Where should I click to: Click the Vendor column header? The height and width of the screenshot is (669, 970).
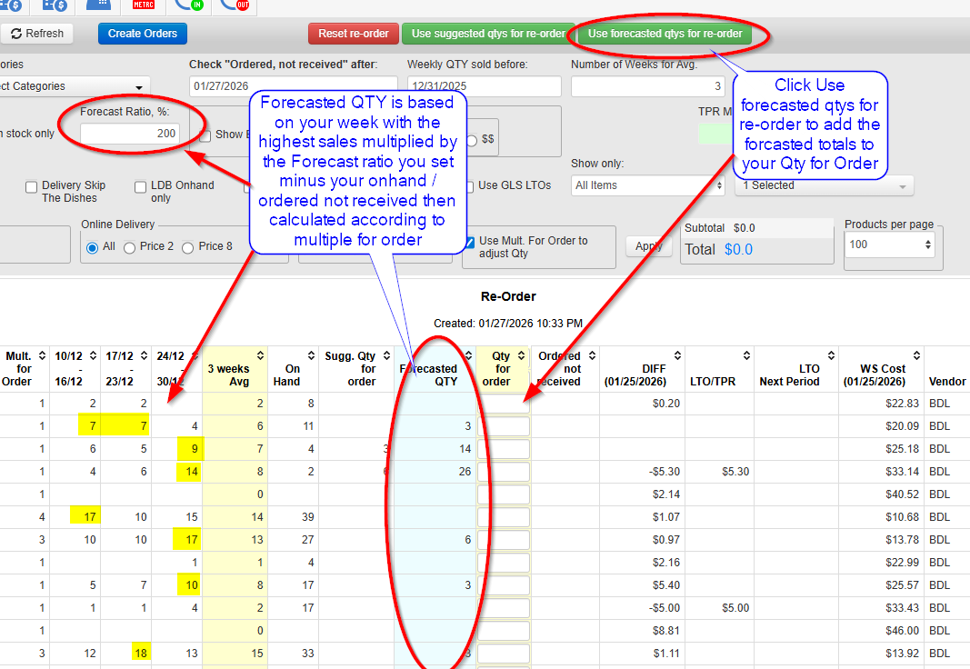(946, 382)
